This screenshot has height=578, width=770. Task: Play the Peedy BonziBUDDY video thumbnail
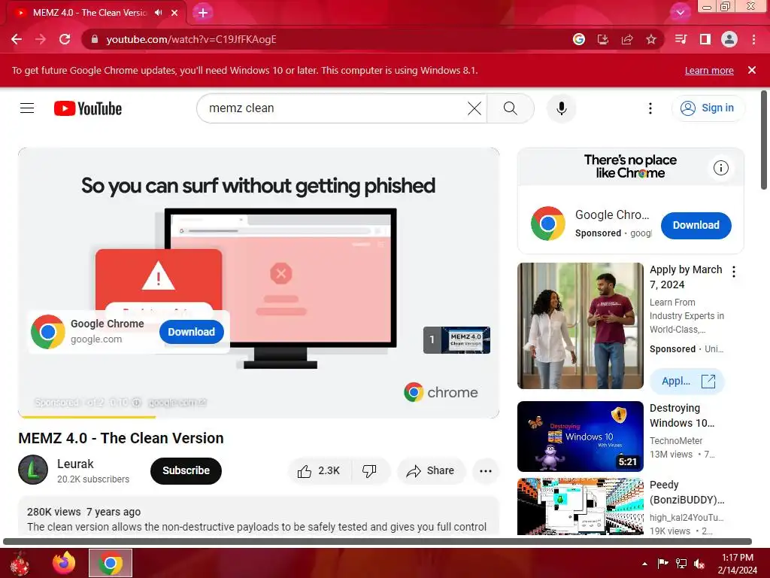[x=581, y=507]
